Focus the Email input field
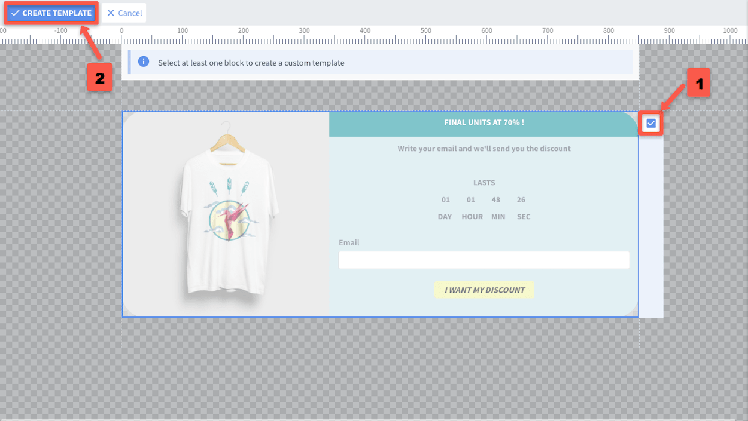The height and width of the screenshot is (421, 748). pyautogui.click(x=484, y=260)
